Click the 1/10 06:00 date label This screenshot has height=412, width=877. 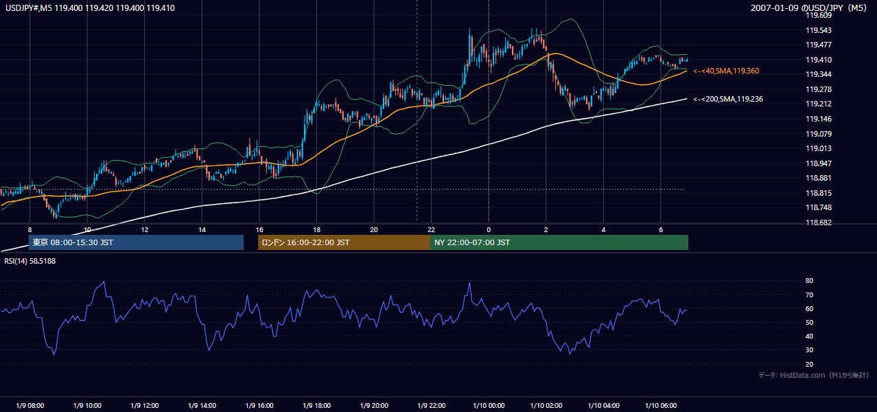[x=660, y=406]
